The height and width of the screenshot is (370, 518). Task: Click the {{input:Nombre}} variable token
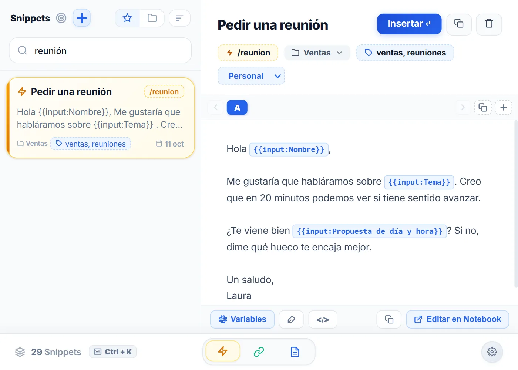pyautogui.click(x=289, y=149)
